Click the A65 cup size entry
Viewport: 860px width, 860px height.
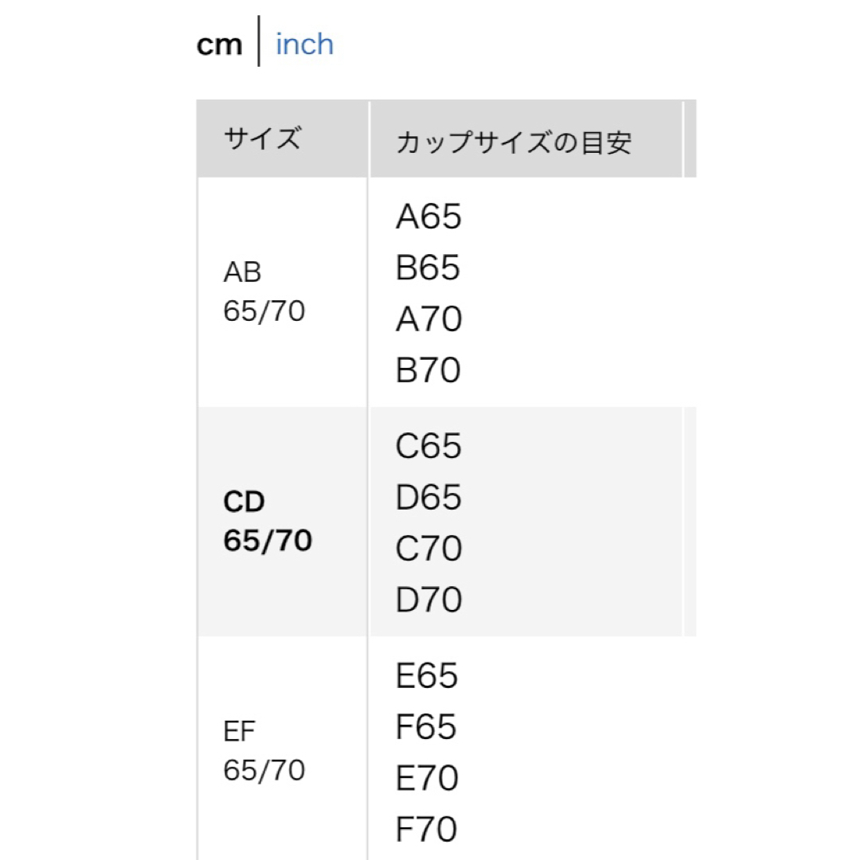click(428, 216)
